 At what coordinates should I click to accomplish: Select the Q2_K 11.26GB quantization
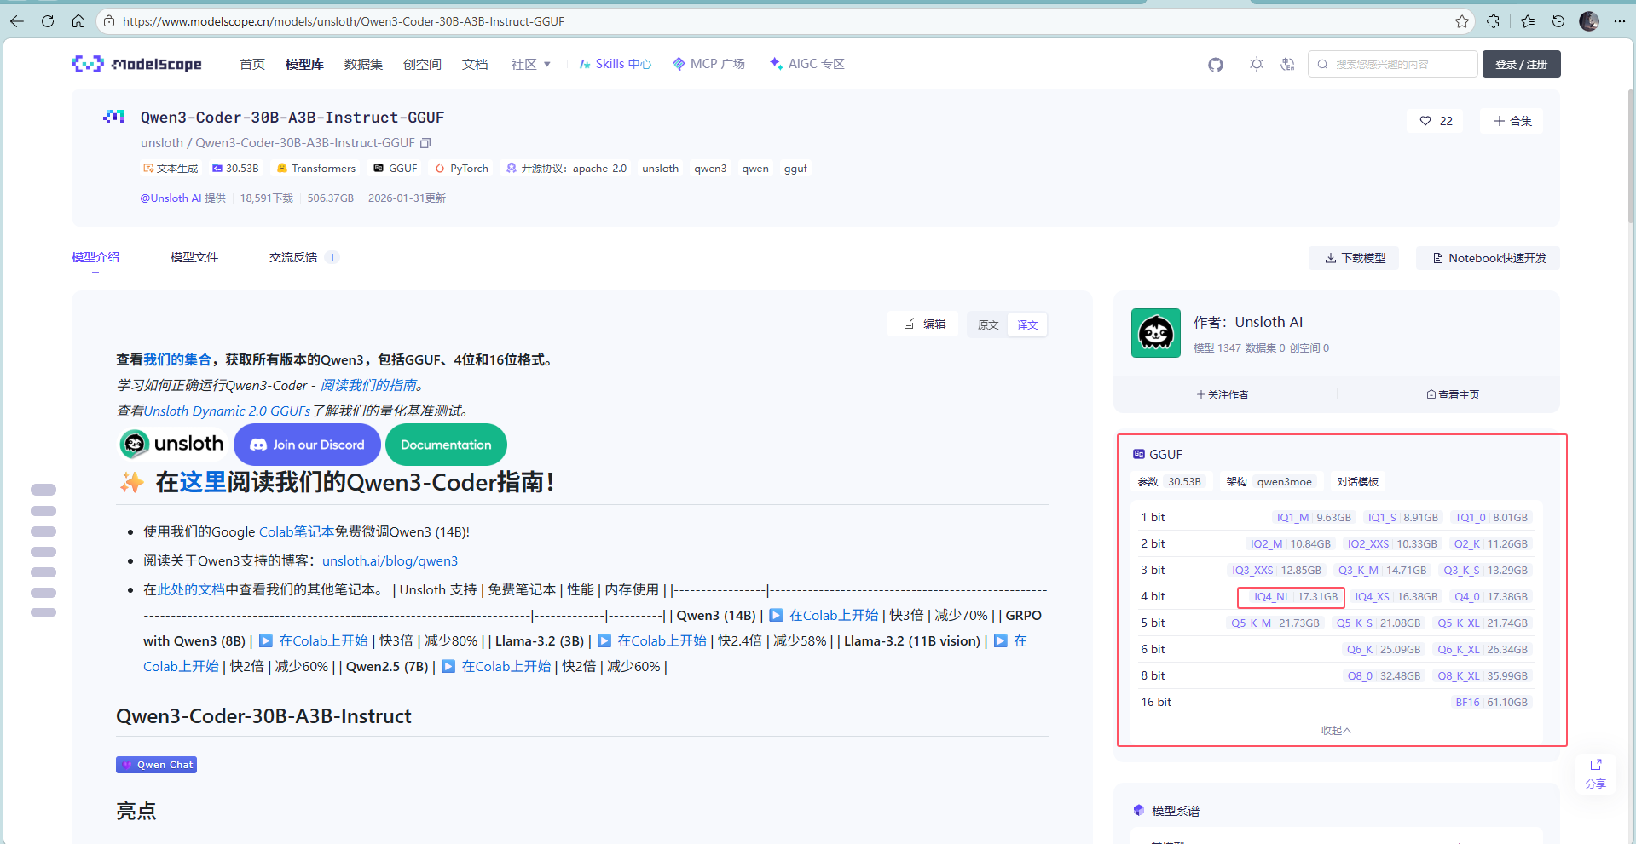[x=1490, y=544]
